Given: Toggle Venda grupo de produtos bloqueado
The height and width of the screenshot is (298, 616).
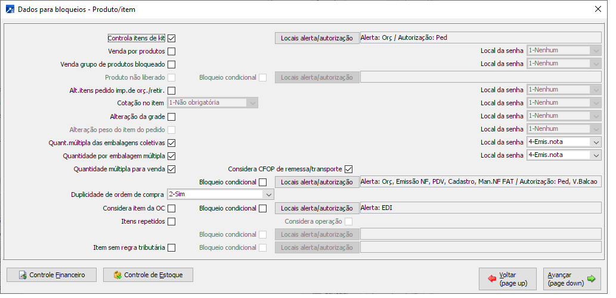Looking at the screenshot, I should pos(171,64).
